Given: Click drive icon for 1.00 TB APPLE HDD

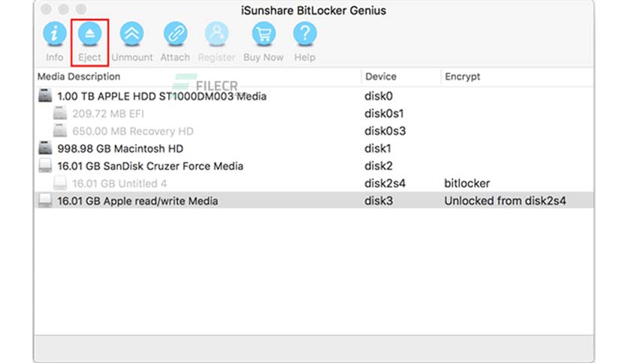Looking at the screenshot, I should (45, 96).
